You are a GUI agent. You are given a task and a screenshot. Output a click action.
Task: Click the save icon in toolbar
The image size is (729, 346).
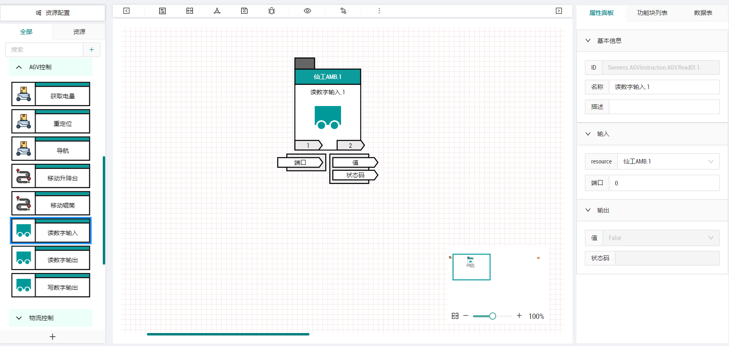click(x=244, y=11)
